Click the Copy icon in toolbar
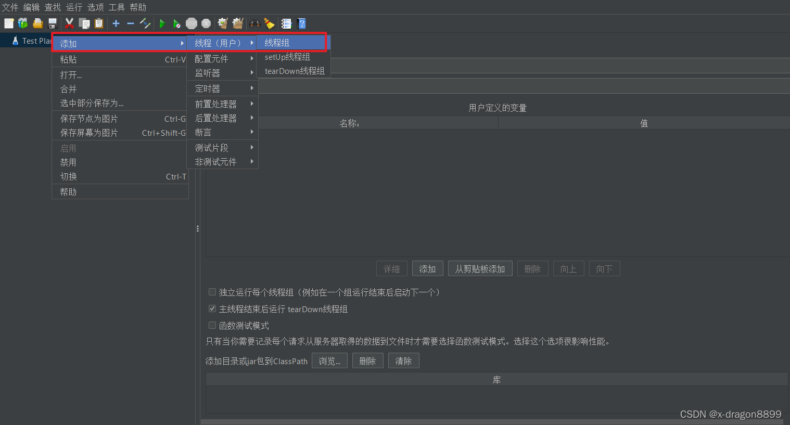 (x=84, y=23)
